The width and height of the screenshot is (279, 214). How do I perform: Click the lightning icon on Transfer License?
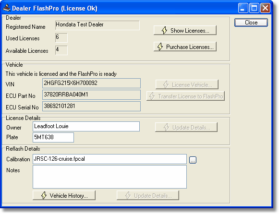[x=152, y=96]
